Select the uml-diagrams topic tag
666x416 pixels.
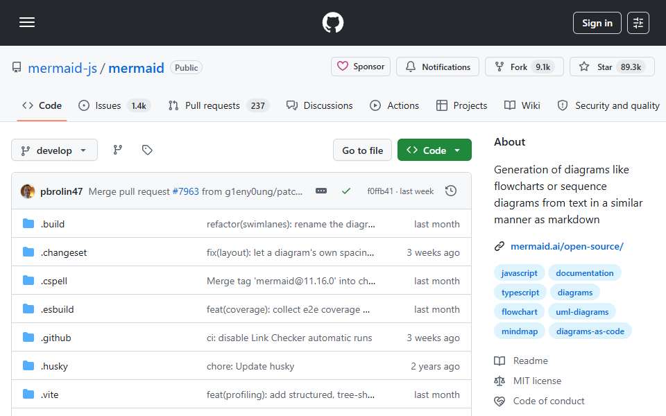pos(582,312)
